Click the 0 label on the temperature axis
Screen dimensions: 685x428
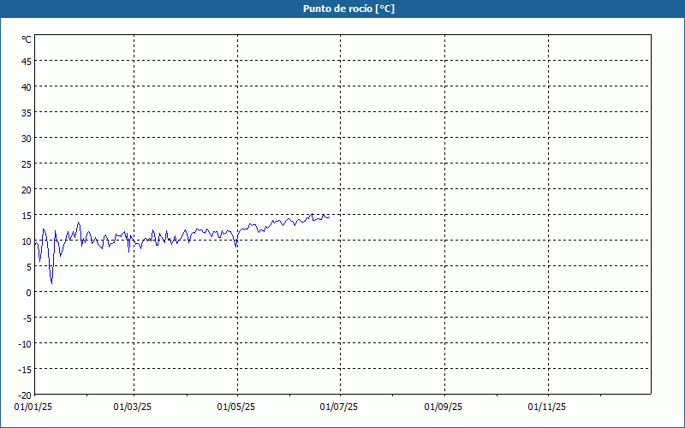pyautogui.click(x=29, y=293)
